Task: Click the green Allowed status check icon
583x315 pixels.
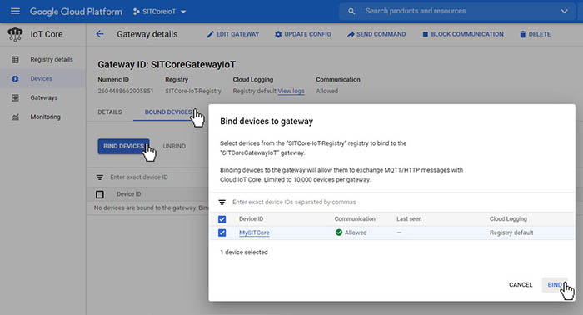Action: [x=339, y=232]
